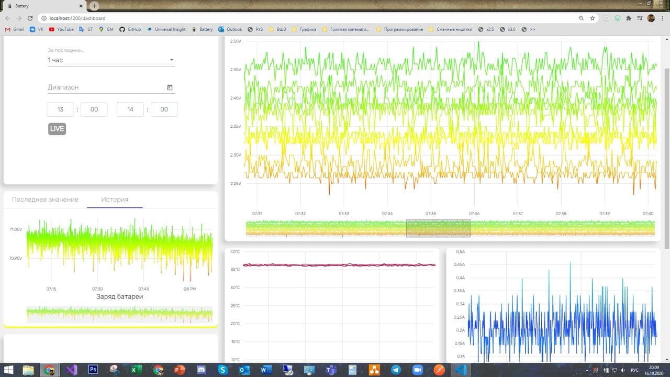
Task: Open PowerPoint from the taskbar
Action: point(180,370)
